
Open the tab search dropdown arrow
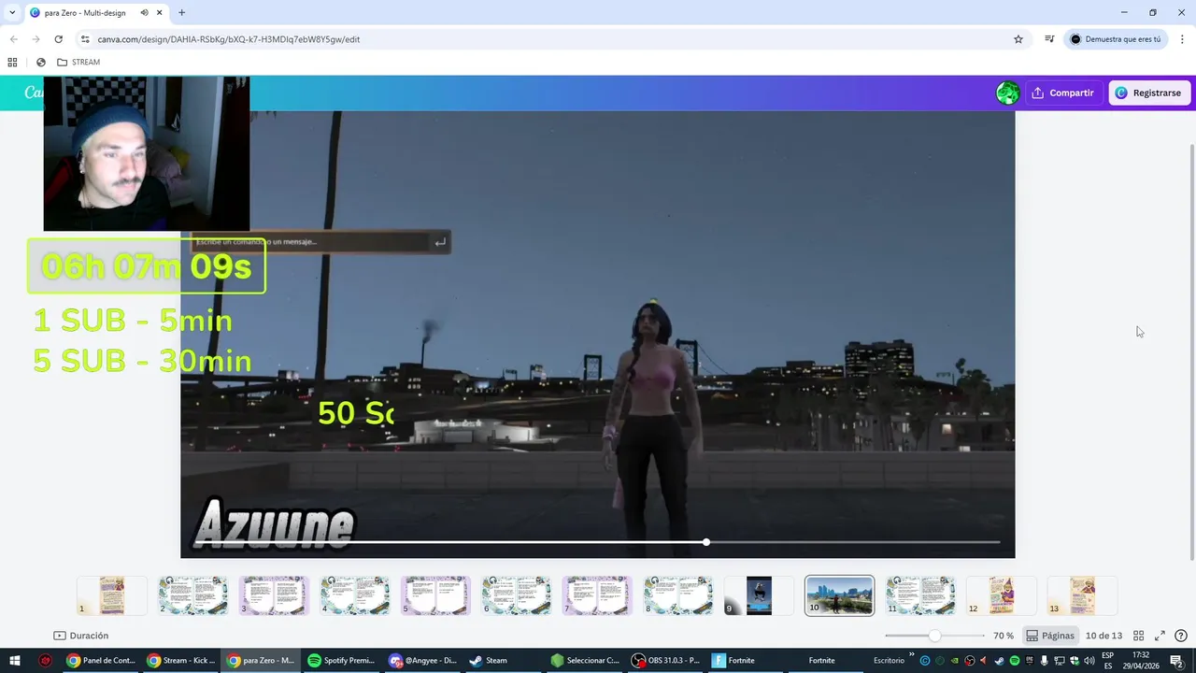coord(12,13)
